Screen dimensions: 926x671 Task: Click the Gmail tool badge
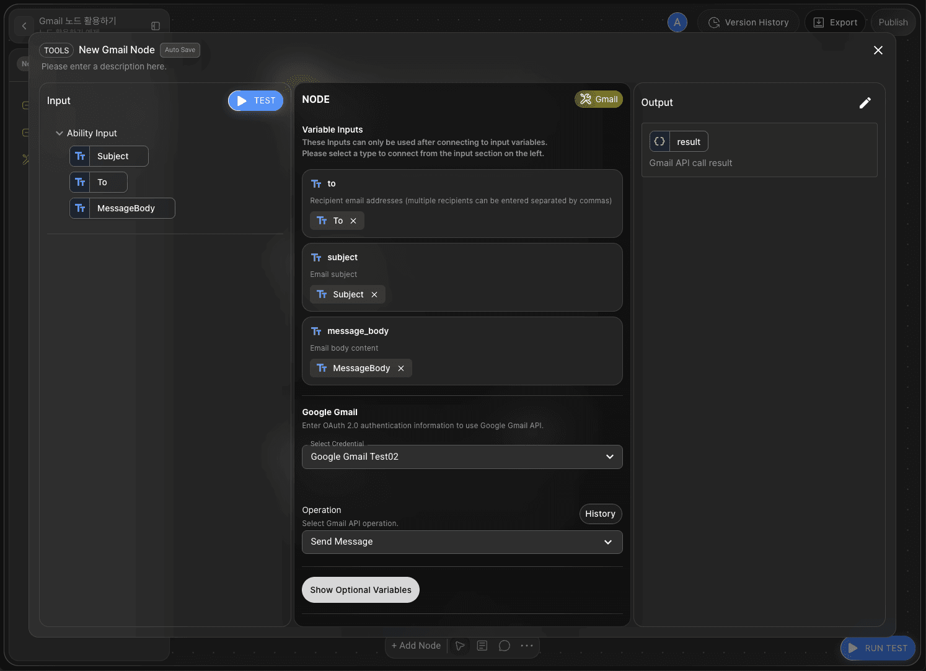[x=599, y=99]
